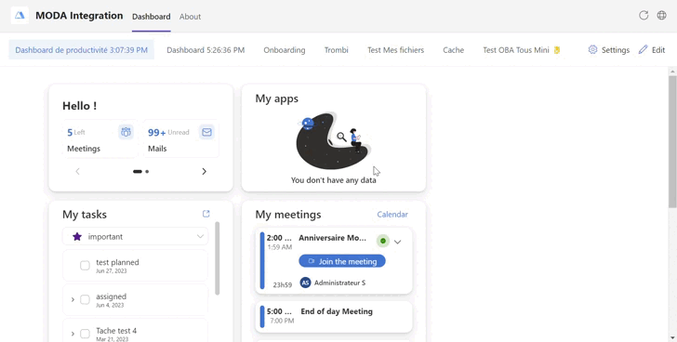677x342 pixels.
Task: Open My tasks in external window
Action: (206, 214)
